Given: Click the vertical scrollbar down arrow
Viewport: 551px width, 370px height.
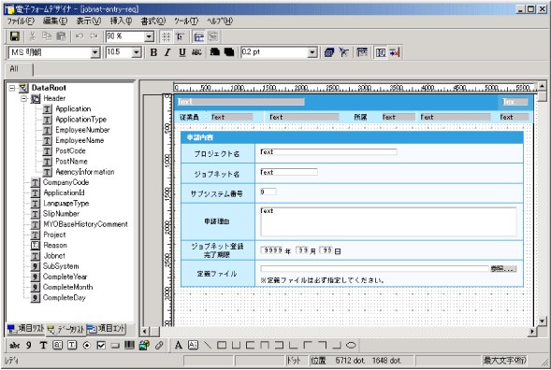Looking at the screenshot, I should click(x=543, y=320).
